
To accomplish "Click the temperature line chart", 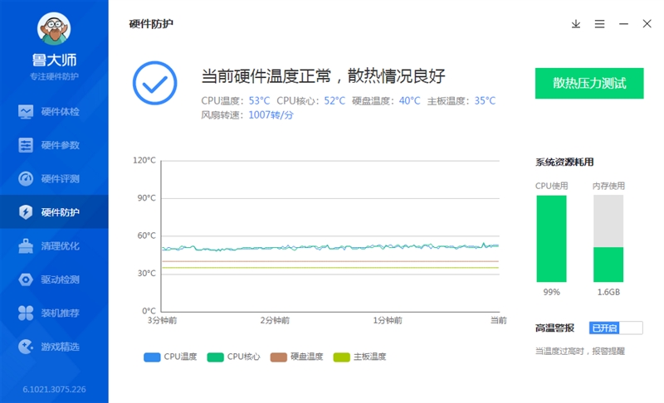I will coord(330,236).
